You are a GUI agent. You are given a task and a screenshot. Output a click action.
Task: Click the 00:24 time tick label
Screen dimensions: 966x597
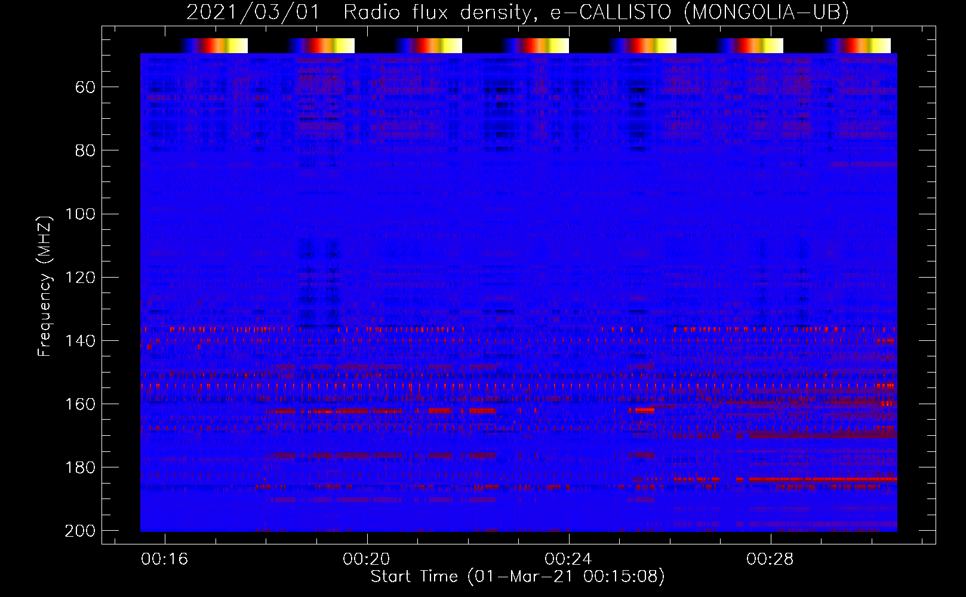click(568, 559)
